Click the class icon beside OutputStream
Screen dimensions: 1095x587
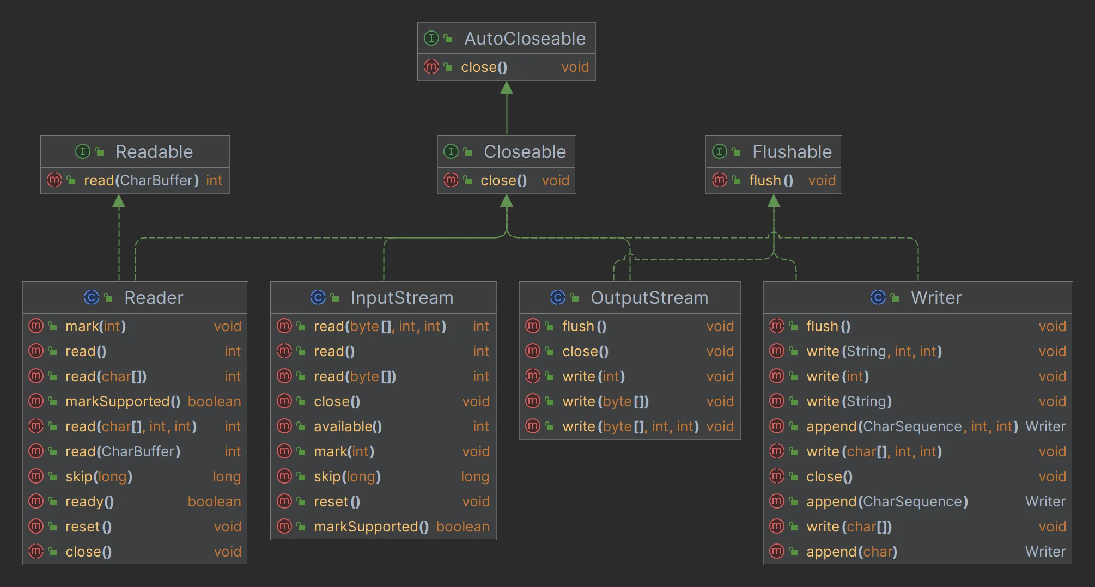click(x=558, y=297)
